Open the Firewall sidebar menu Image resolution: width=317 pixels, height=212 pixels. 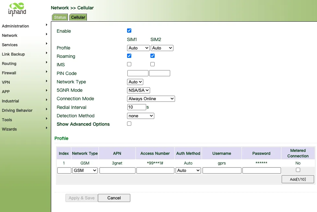pyautogui.click(x=9, y=73)
